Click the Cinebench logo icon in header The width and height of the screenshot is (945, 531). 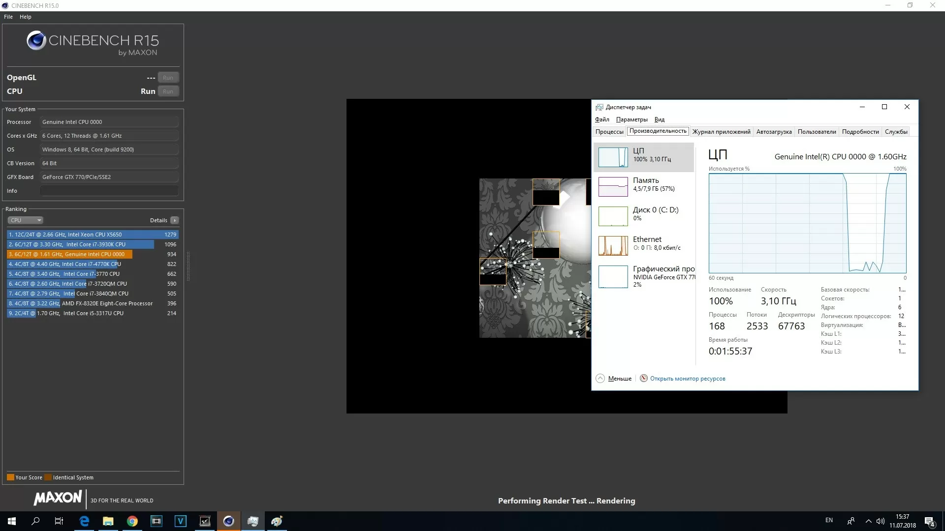(36, 41)
